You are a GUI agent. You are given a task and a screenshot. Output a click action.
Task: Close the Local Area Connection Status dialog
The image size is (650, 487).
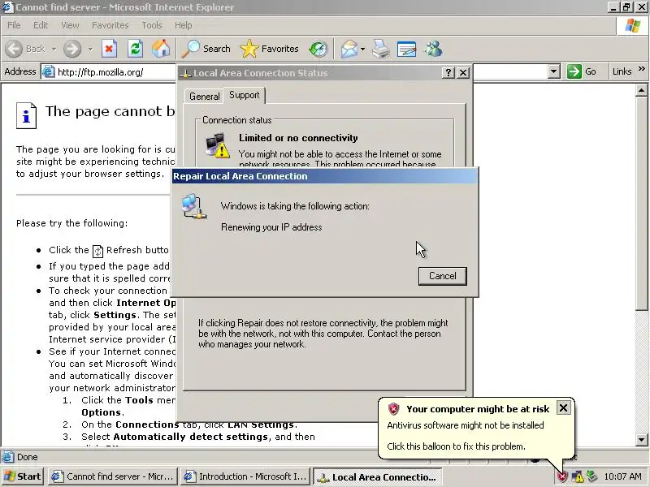(463, 73)
